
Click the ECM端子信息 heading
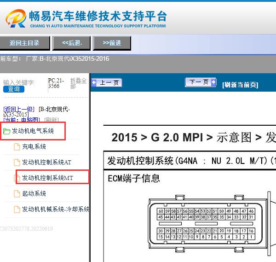point(134,178)
